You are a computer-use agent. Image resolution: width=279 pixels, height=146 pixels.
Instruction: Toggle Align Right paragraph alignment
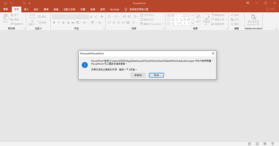coord(119,23)
